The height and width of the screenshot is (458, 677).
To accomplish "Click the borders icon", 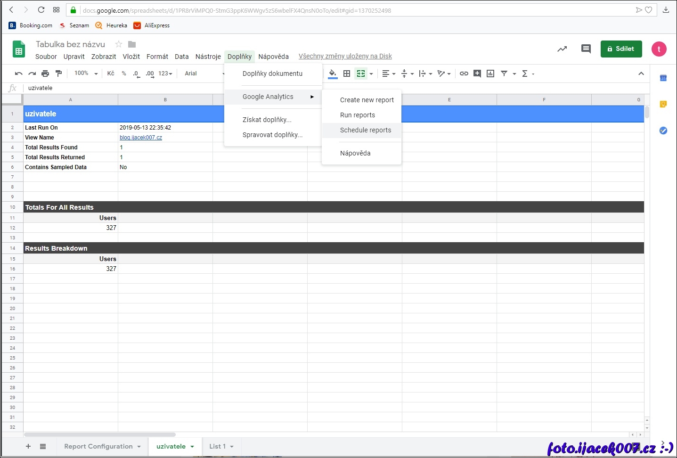I will point(347,74).
